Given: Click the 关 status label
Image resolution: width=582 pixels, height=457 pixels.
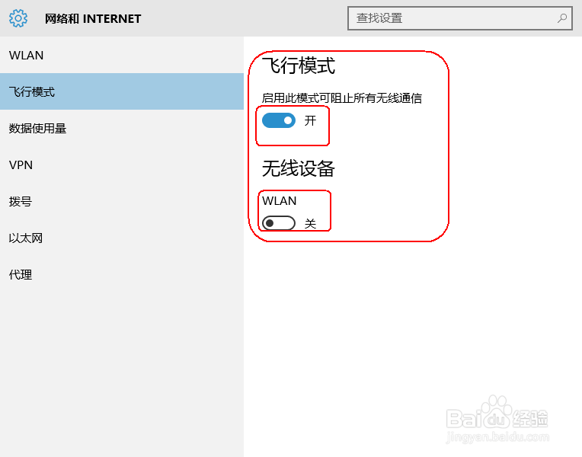Looking at the screenshot, I should tap(310, 223).
